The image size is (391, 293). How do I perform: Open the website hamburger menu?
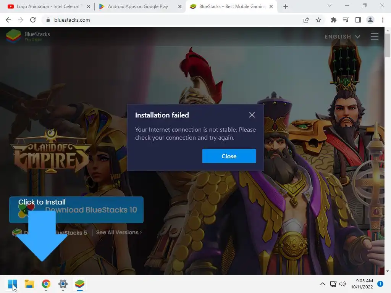pyautogui.click(x=374, y=37)
